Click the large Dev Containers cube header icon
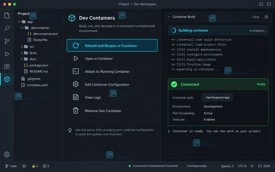Screen dimensions: 275x172 coord(72,18)
